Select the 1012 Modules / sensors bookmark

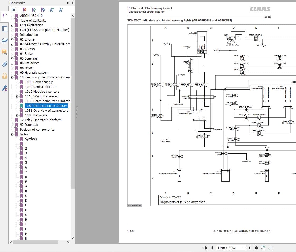click(42, 91)
